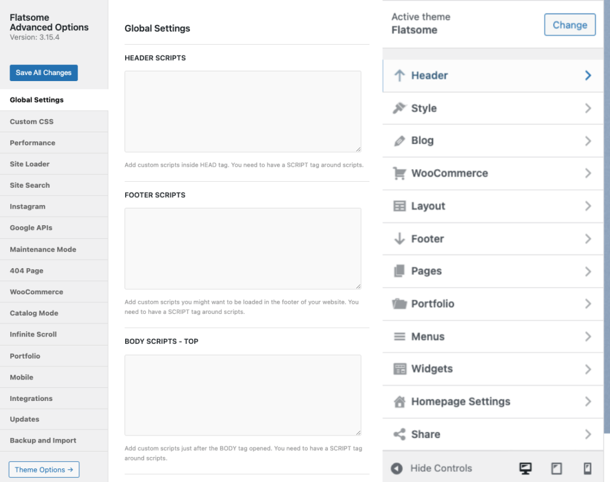
Task: Click the Blog pencil icon
Action: click(399, 141)
